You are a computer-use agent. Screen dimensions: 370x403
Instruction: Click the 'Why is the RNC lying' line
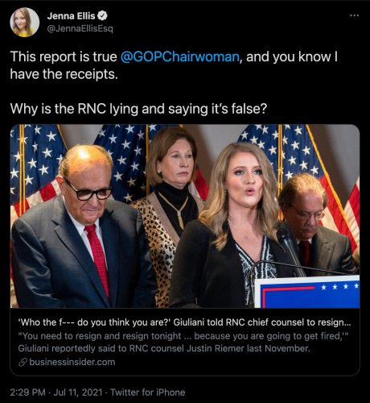click(138, 109)
